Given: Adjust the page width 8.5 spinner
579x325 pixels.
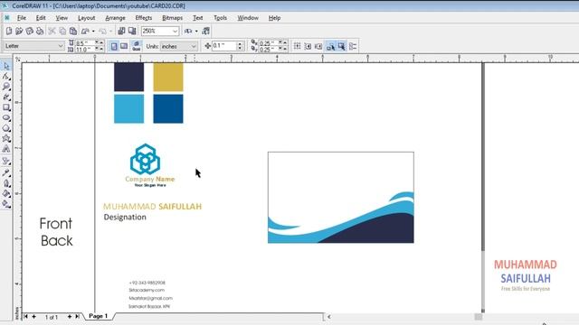Looking at the screenshot, I should click(x=99, y=42).
